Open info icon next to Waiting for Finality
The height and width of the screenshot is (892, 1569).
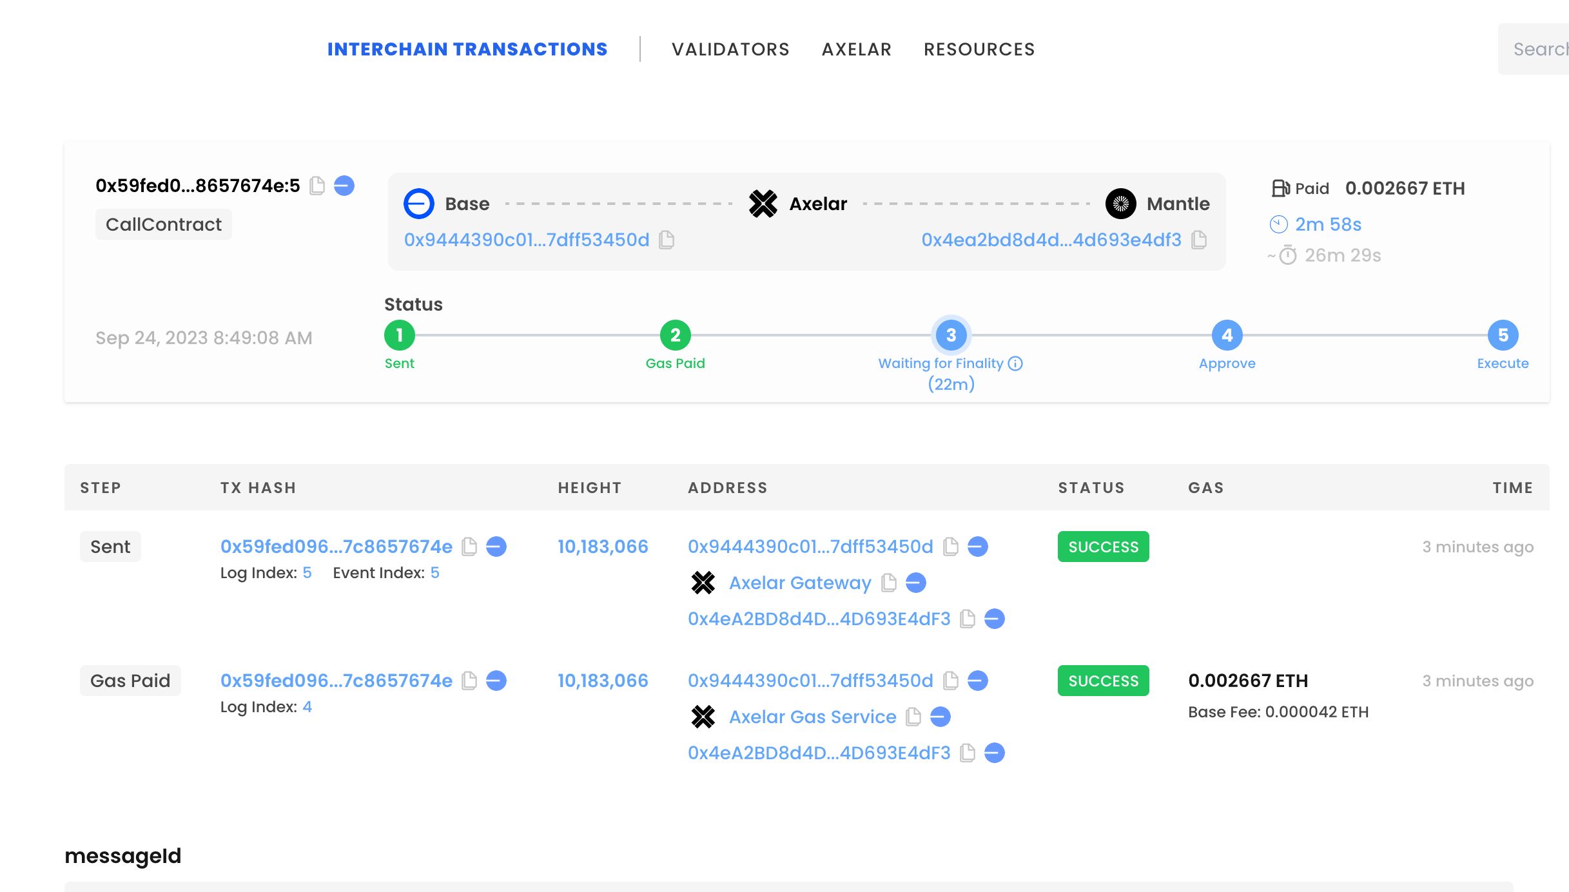coord(1015,364)
